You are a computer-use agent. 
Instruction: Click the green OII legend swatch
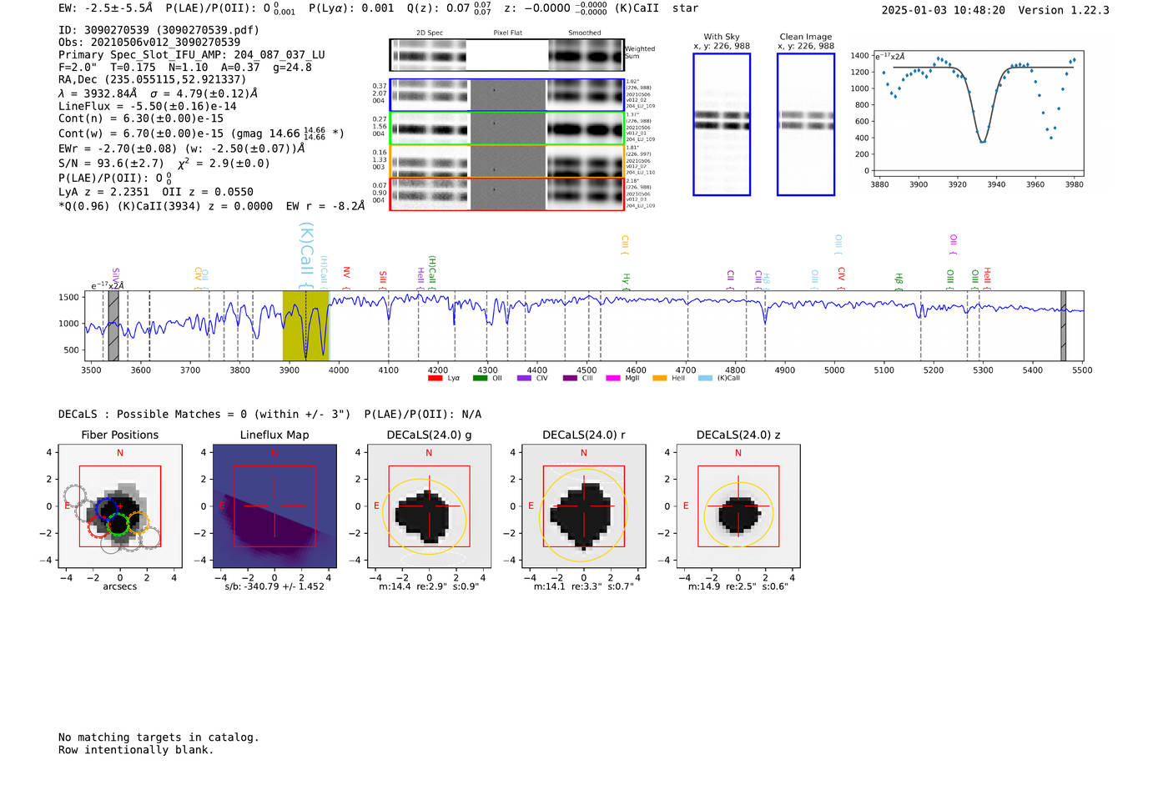480,379
